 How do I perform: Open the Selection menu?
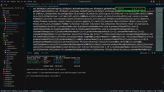[13, 2]
